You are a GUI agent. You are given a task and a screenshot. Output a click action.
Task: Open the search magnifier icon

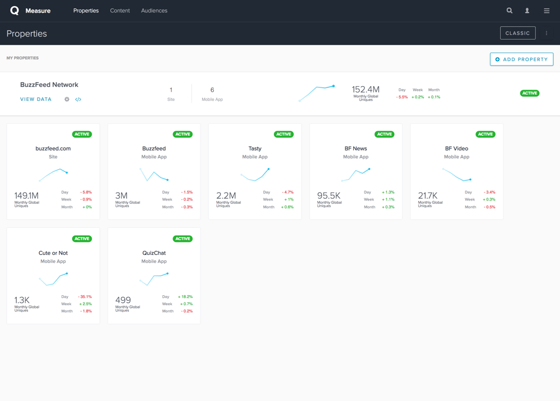coord(509,11)
